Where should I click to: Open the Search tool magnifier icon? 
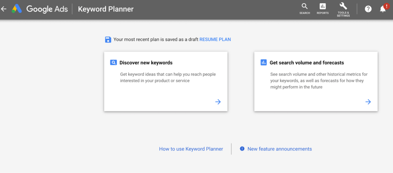click(304, 6)
